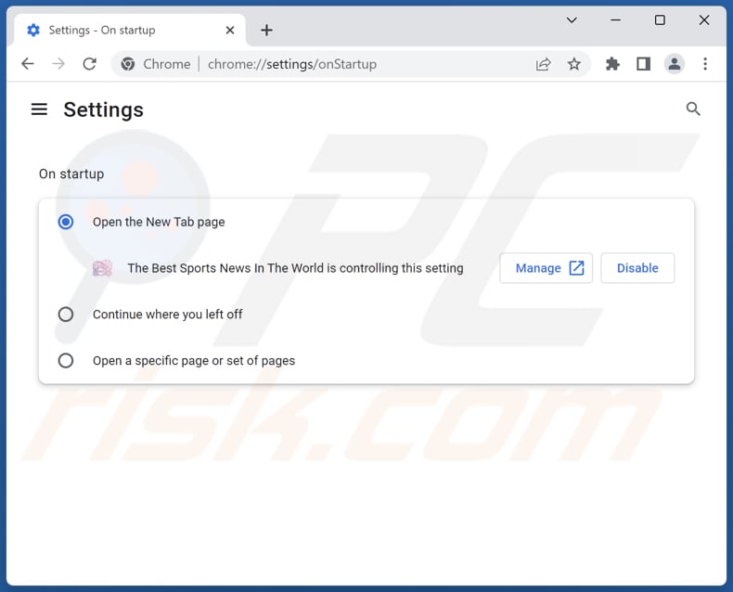Go back using the browser back arrow
733x592 pixels.
[28, 64]
